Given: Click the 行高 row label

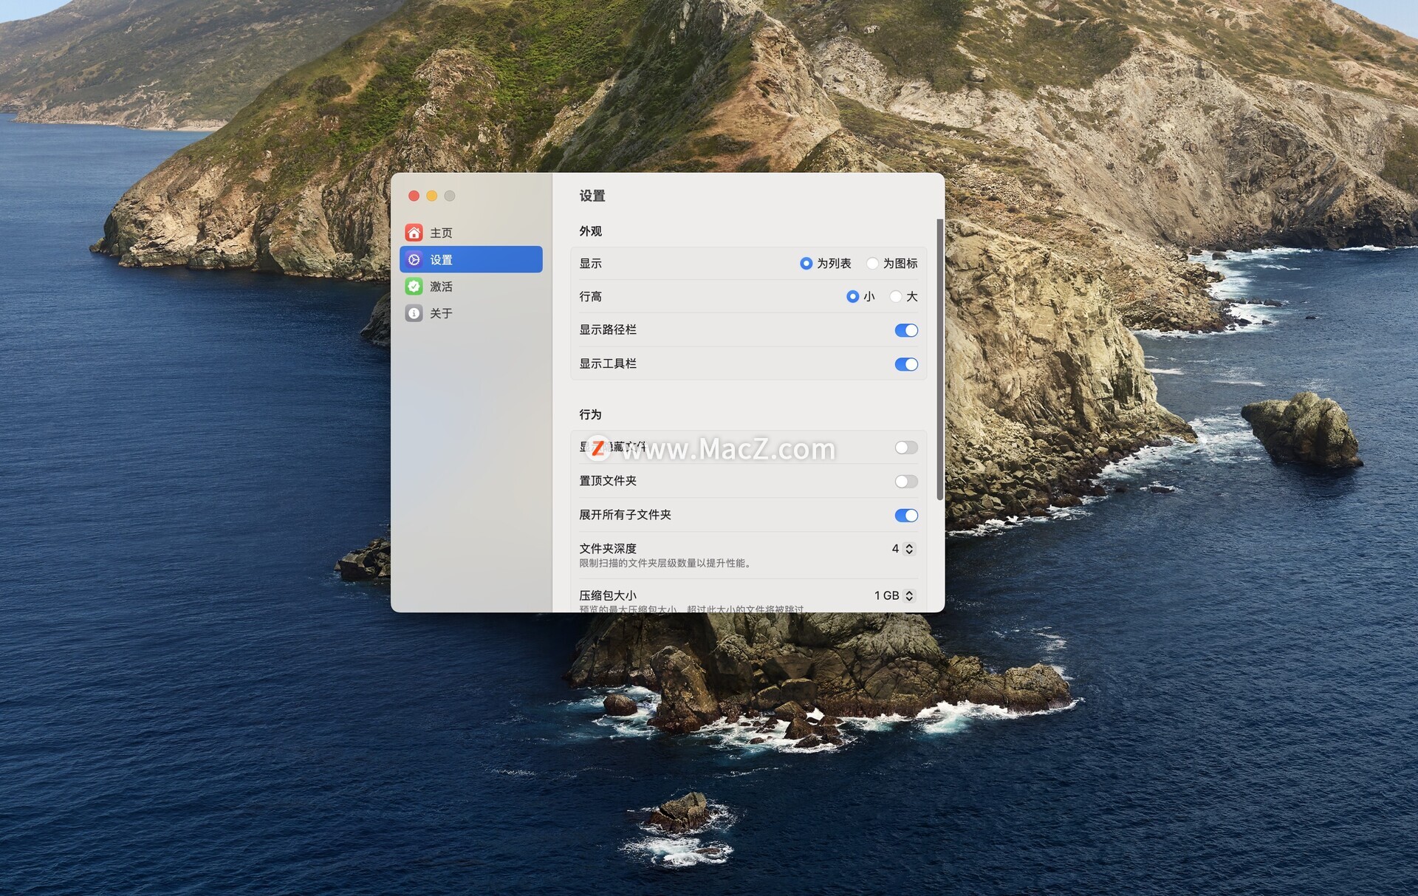Looking at the screenshot, I should [x=590, y=297].
